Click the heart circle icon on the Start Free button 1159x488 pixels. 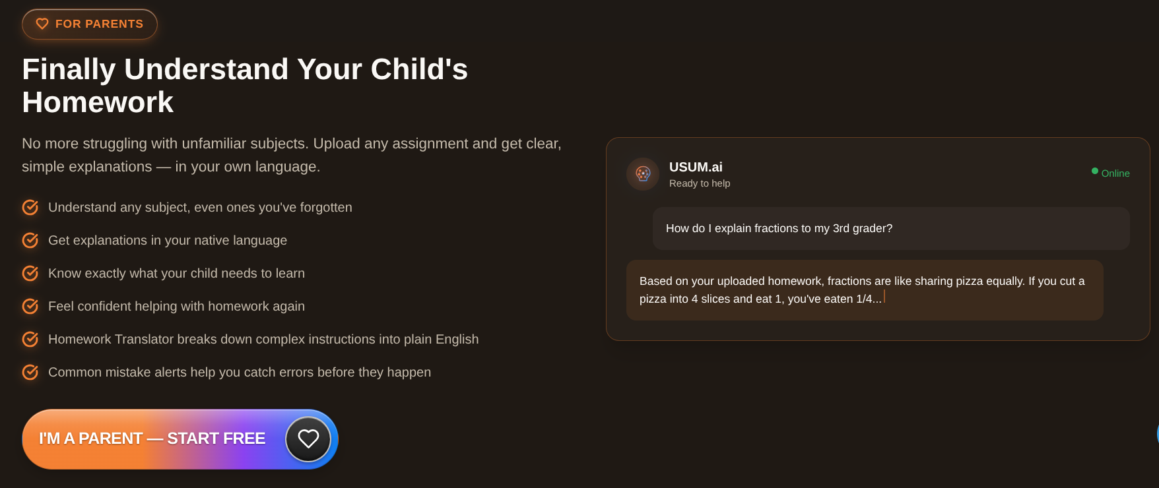pyautogui.click(x=308, y=439)
